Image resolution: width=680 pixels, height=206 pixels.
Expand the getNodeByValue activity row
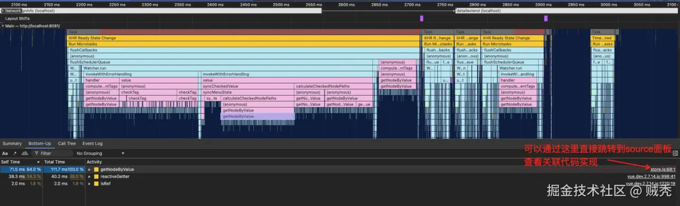click(89, 169)
